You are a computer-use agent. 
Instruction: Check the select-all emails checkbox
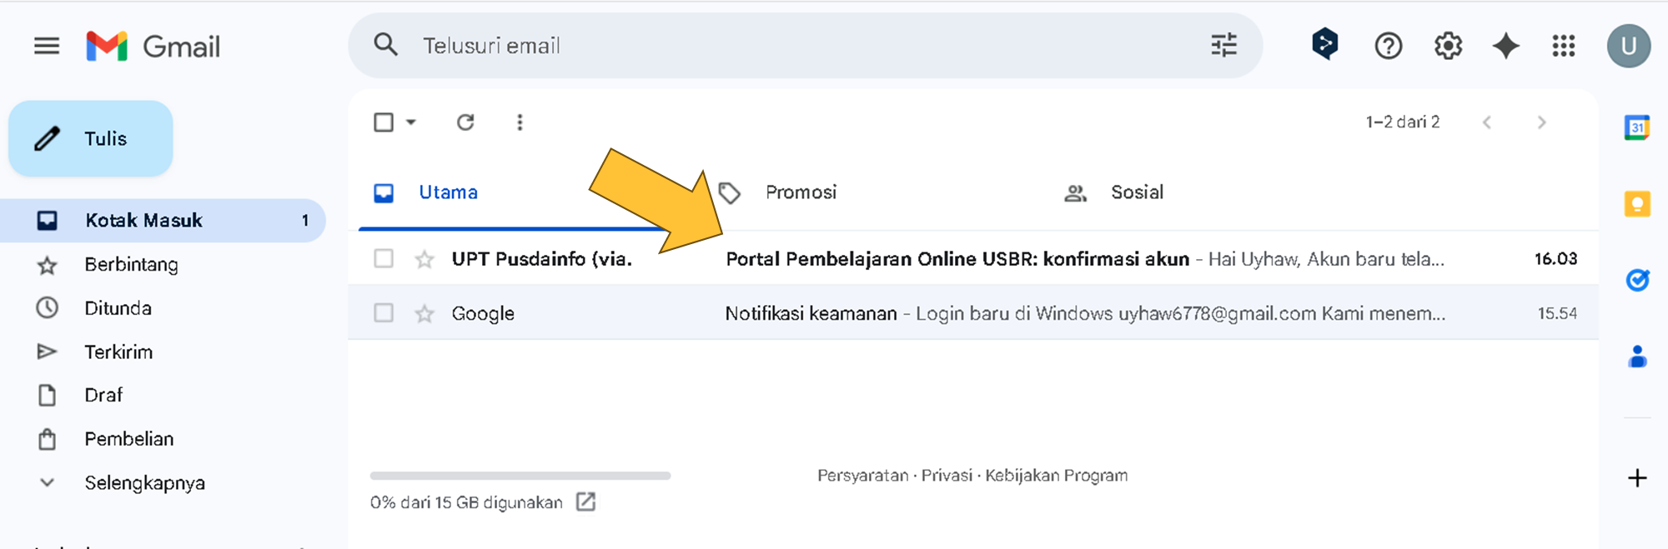(x=384, y=122)
